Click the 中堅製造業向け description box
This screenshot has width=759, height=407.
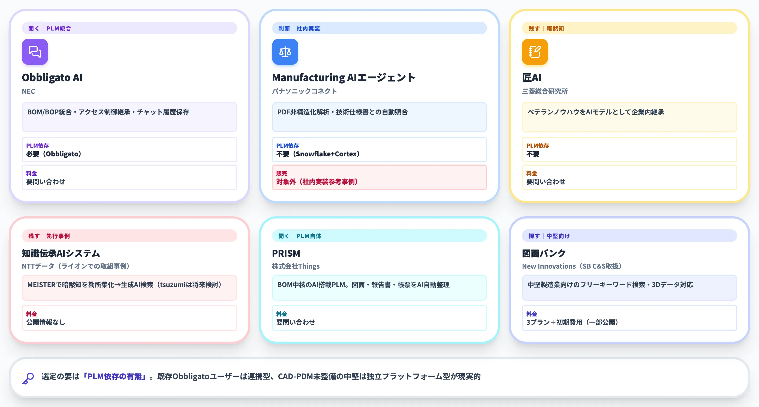pos(629,288)
